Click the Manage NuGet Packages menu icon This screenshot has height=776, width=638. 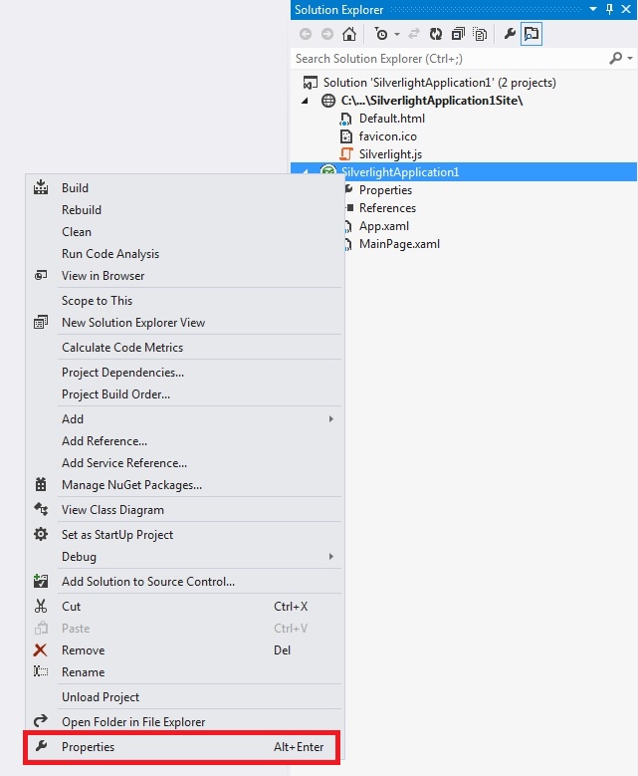[x=41, y=485]
